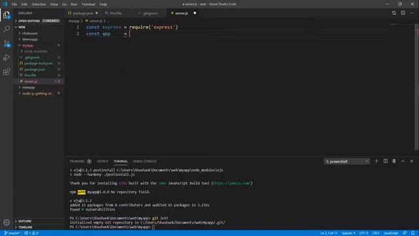The height and width of the screenshot is (236, 419).
Task: Expand the demoapp folder
Action: point(39,39)
